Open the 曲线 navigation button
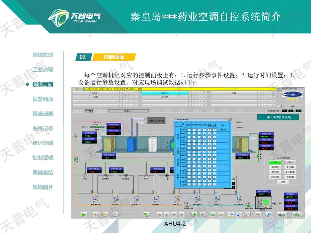Screen dimensions: 311x233 pyautogui.click(x=96, y=97)
